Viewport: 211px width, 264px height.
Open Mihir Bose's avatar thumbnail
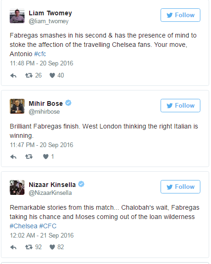click(17, 106)
